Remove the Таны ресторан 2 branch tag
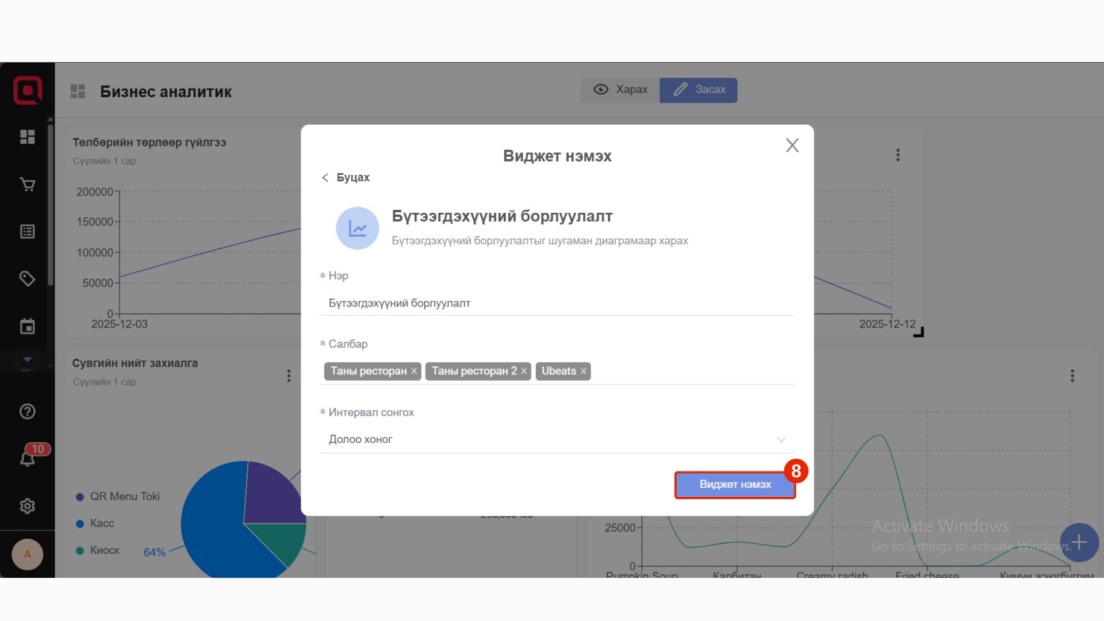Viewport: 1104px width, 621px height. point(524,371)
